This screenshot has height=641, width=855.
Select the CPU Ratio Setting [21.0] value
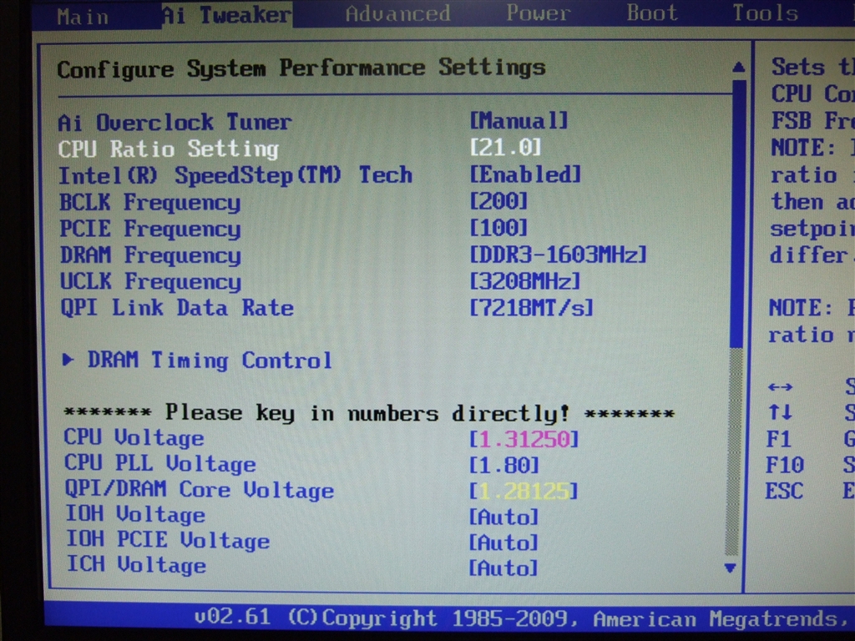[x=505, y=147]
